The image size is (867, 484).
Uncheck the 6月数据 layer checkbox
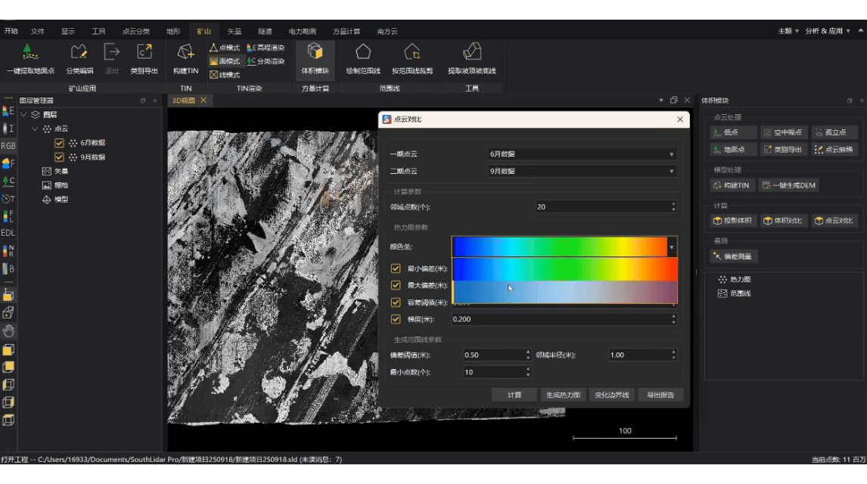tap(60, 142)
